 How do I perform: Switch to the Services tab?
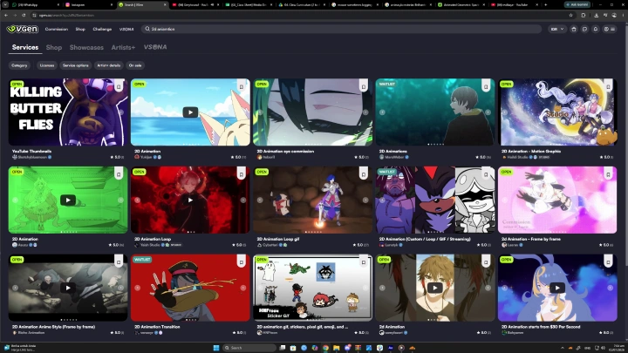pos(25,47)
